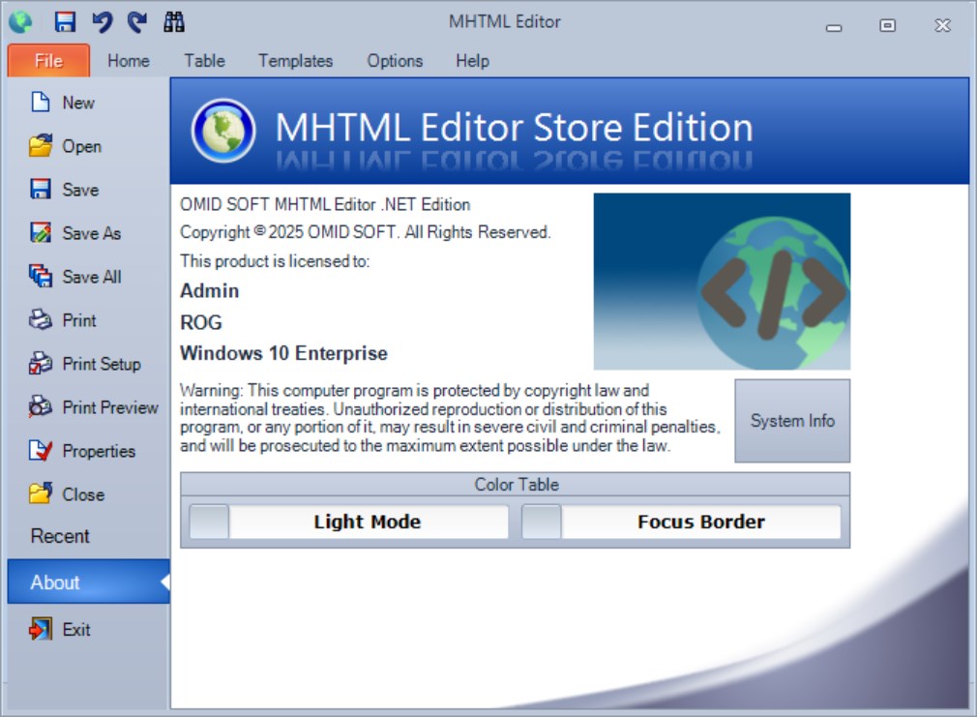Click the color swatch beside Focus Border
977x717 pixels.
tap(542, 522)
